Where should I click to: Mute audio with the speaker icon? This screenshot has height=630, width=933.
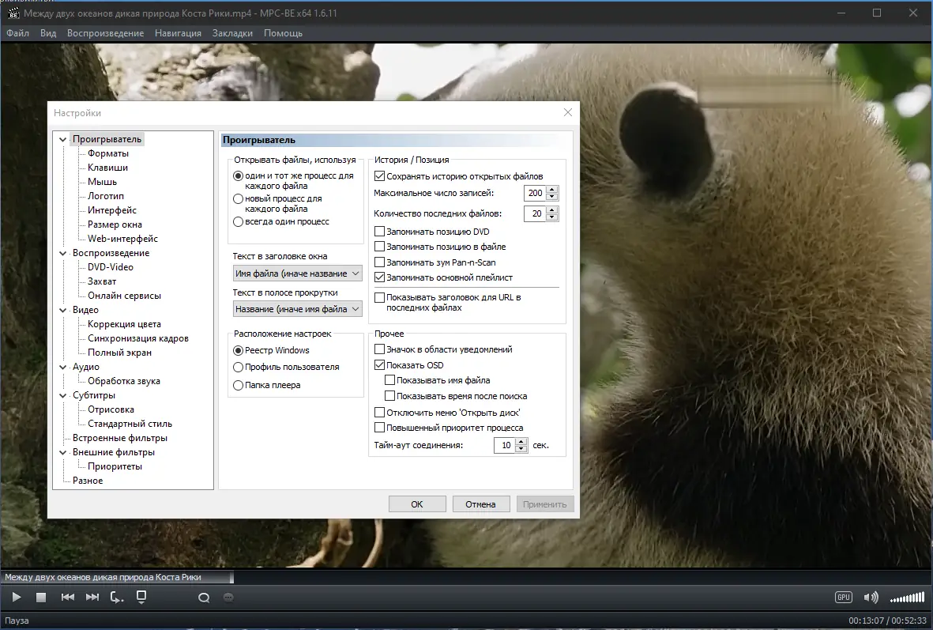tap(871, 598)
